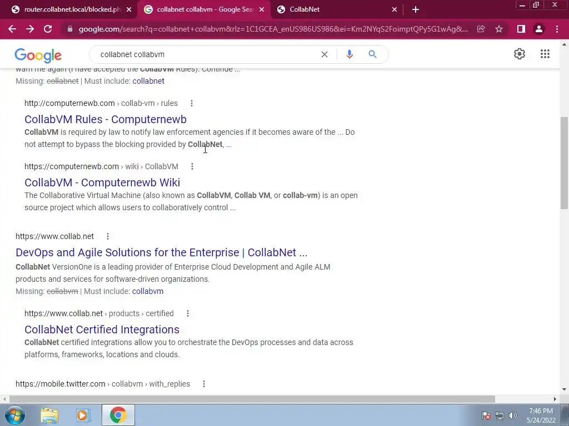
Task: Start voice search with the microphone
Action: click(350, 54)
